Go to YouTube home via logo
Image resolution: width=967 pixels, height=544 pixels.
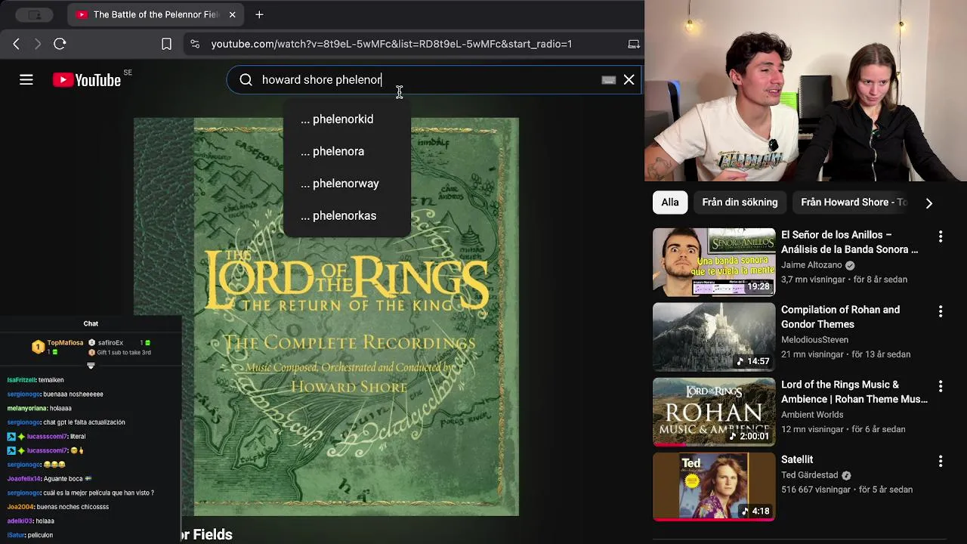point(87,80)
